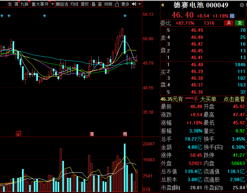The width and height of the screenshot is (247, 193).
Task: Click the 总市值 value 139.4亿
Action: (194, 171)
